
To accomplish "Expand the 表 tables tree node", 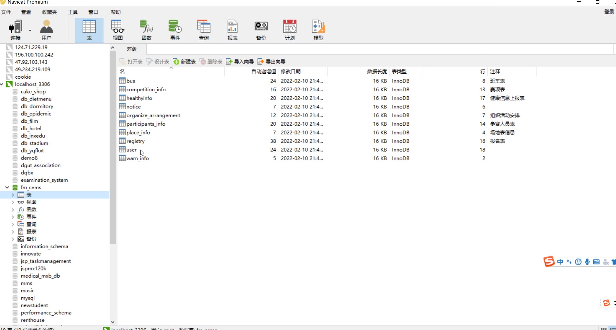I will click(13, 195).
